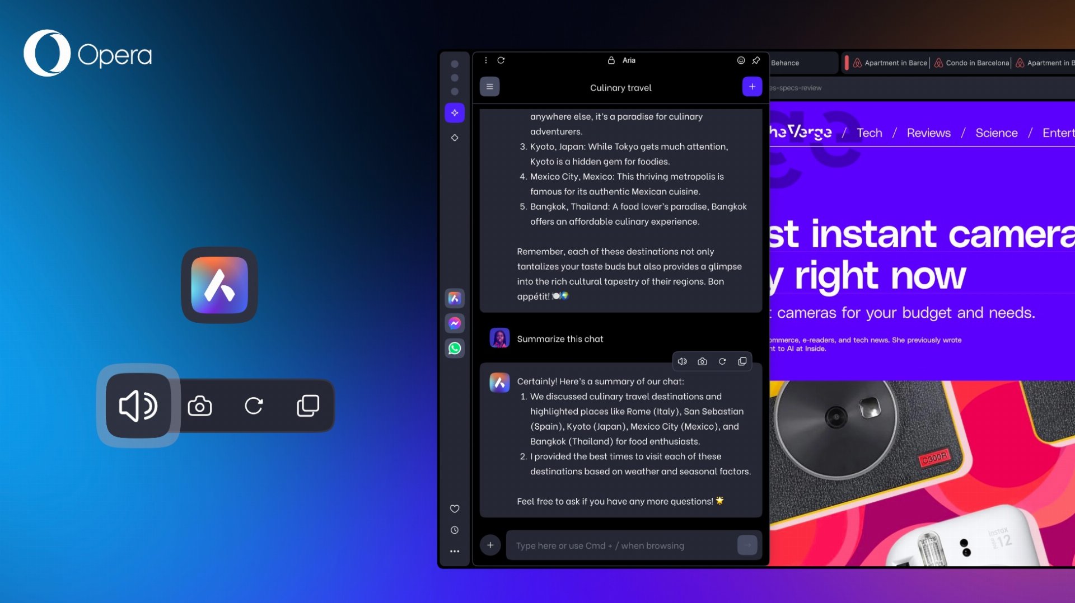The image size is (1075, 603).
Task: Click the enlarged regenerate icon
Action: pos(254,406)
